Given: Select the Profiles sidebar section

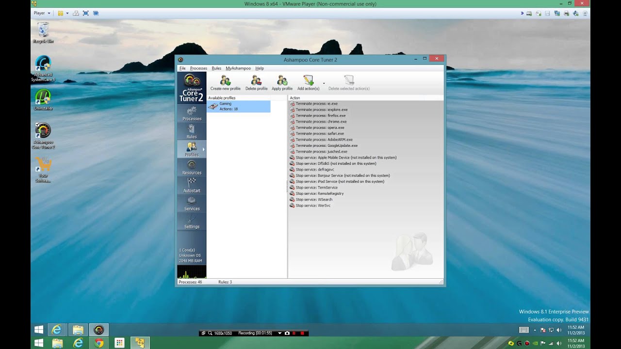Looking at the screenshot, I should point(192,150).
